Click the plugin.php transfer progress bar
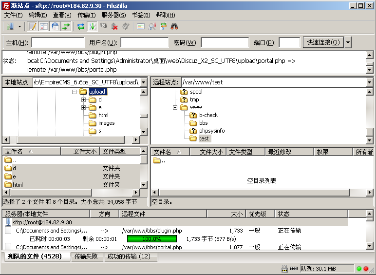 [x=152, y=239]
